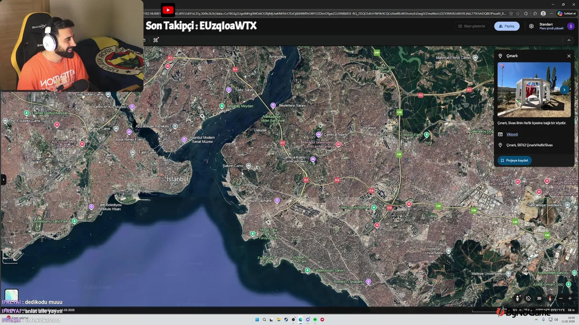
Task: Start the Slayt gösterisi presentation
Action: click(x=472, y=26)
